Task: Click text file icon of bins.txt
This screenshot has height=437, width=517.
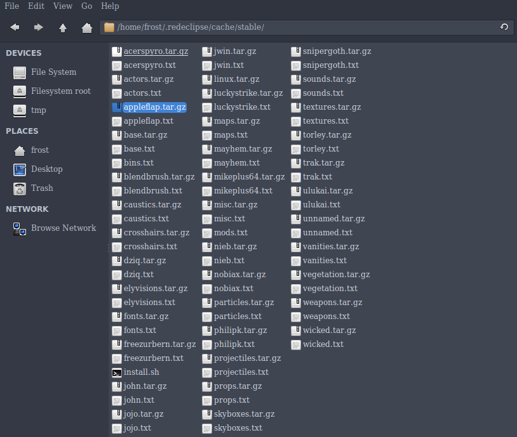Action: point(117,163)
